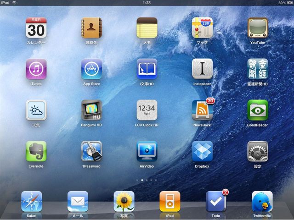This screenshot has height=220, width=294.
Task: Open the App Store
Action: coord(91,69)
